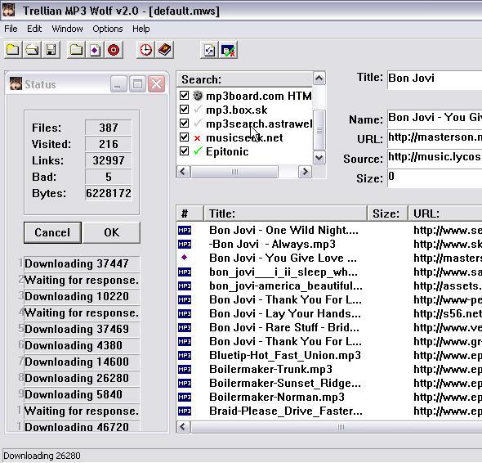Click the New file toolbar icon
Screen dimensions: 482x463
12,50
